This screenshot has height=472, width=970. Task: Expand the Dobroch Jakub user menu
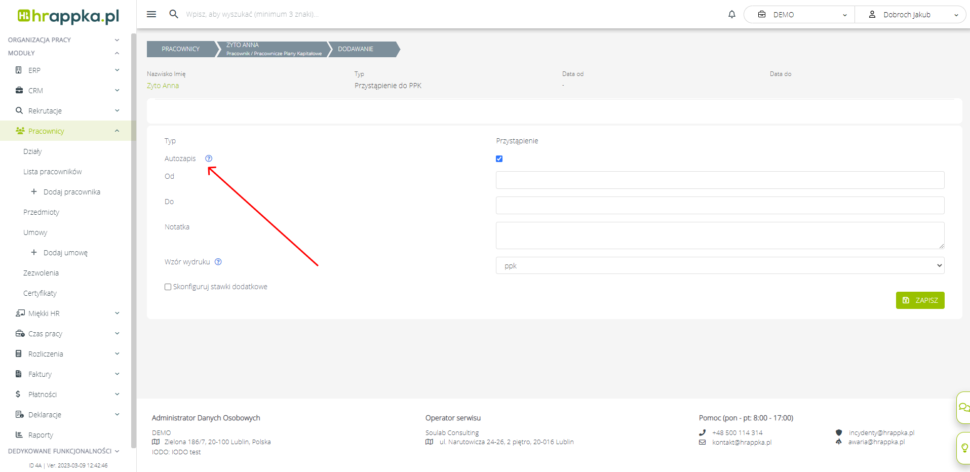coord(911,15)
